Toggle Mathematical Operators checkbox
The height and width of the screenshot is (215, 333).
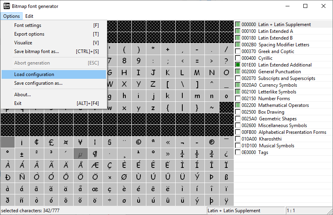[238, 105]
